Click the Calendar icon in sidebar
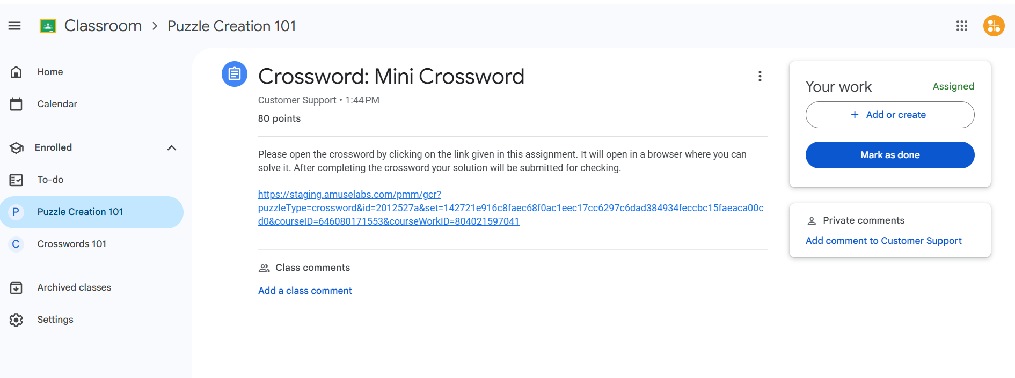Screen dimensions: 1015x378 click(x=16, y=104)
